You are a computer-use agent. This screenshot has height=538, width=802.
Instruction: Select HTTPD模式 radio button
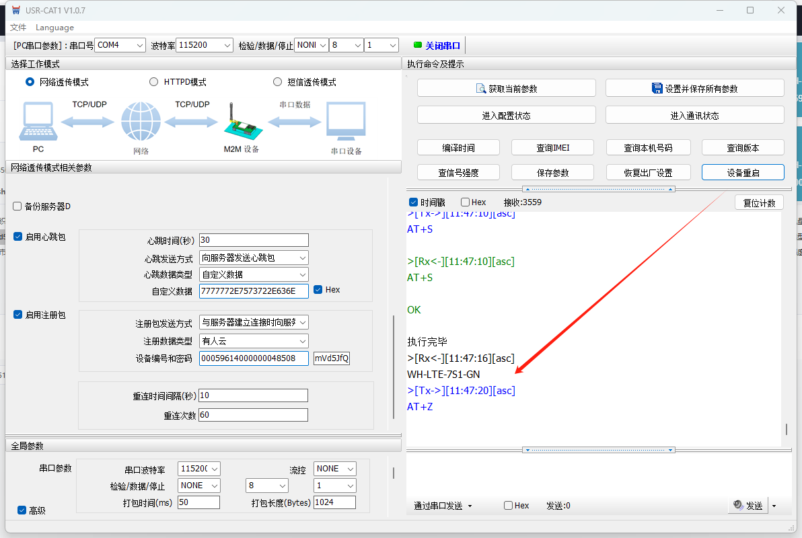click(153, 82)
